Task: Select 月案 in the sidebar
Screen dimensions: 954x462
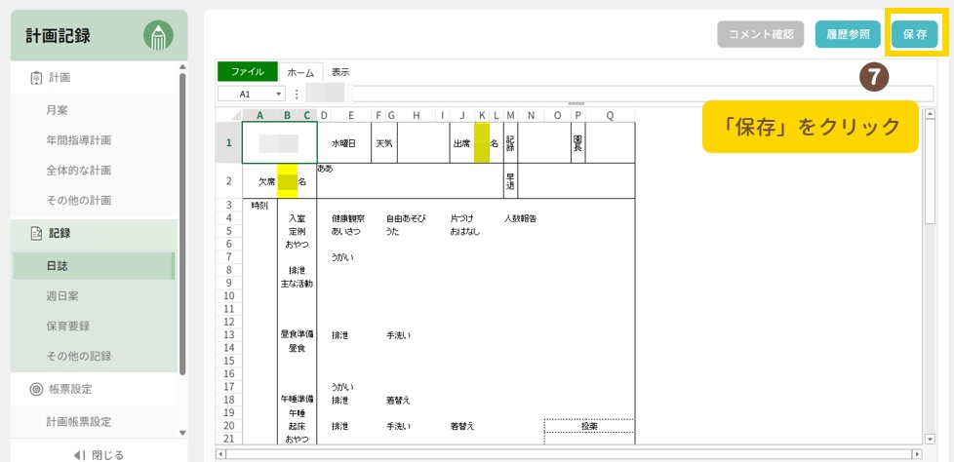Action: [x=58, y=110]
